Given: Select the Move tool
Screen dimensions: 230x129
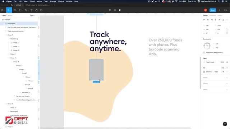Looking at the screenshot, I should (9, 10).
